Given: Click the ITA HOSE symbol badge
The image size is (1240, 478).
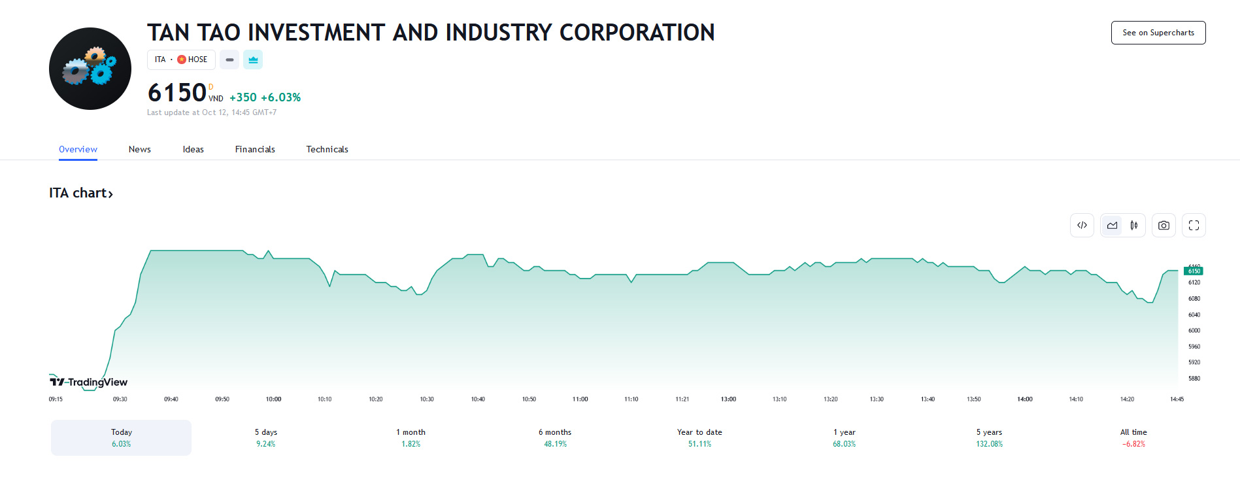Looking at the screenshot, I should (x=181, y=60).
